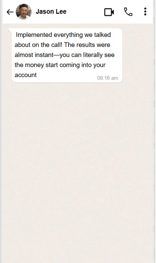
Task: Click the word "account" in the message
Action: coord(25,75)
